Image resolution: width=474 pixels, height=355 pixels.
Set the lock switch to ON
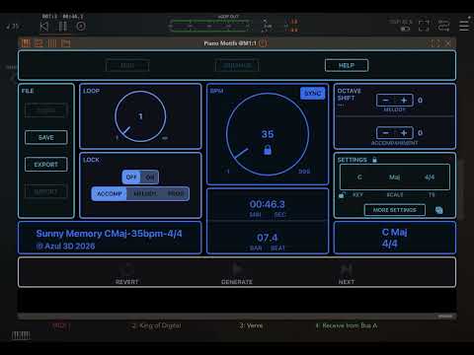(150, 177)
